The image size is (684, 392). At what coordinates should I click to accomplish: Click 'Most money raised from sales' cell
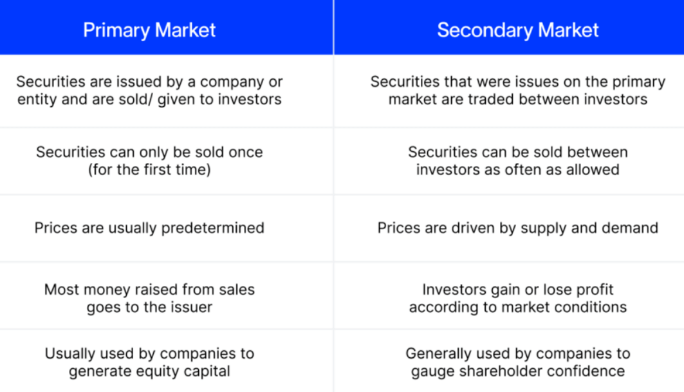click(166, 296)
